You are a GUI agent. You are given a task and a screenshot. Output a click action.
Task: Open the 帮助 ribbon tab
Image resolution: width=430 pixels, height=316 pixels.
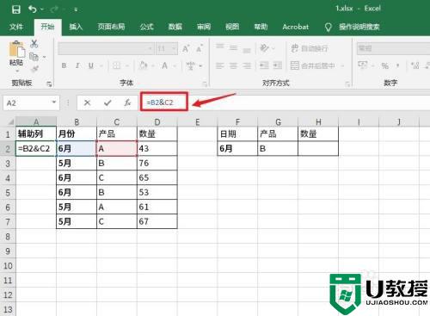click(261, 27)
